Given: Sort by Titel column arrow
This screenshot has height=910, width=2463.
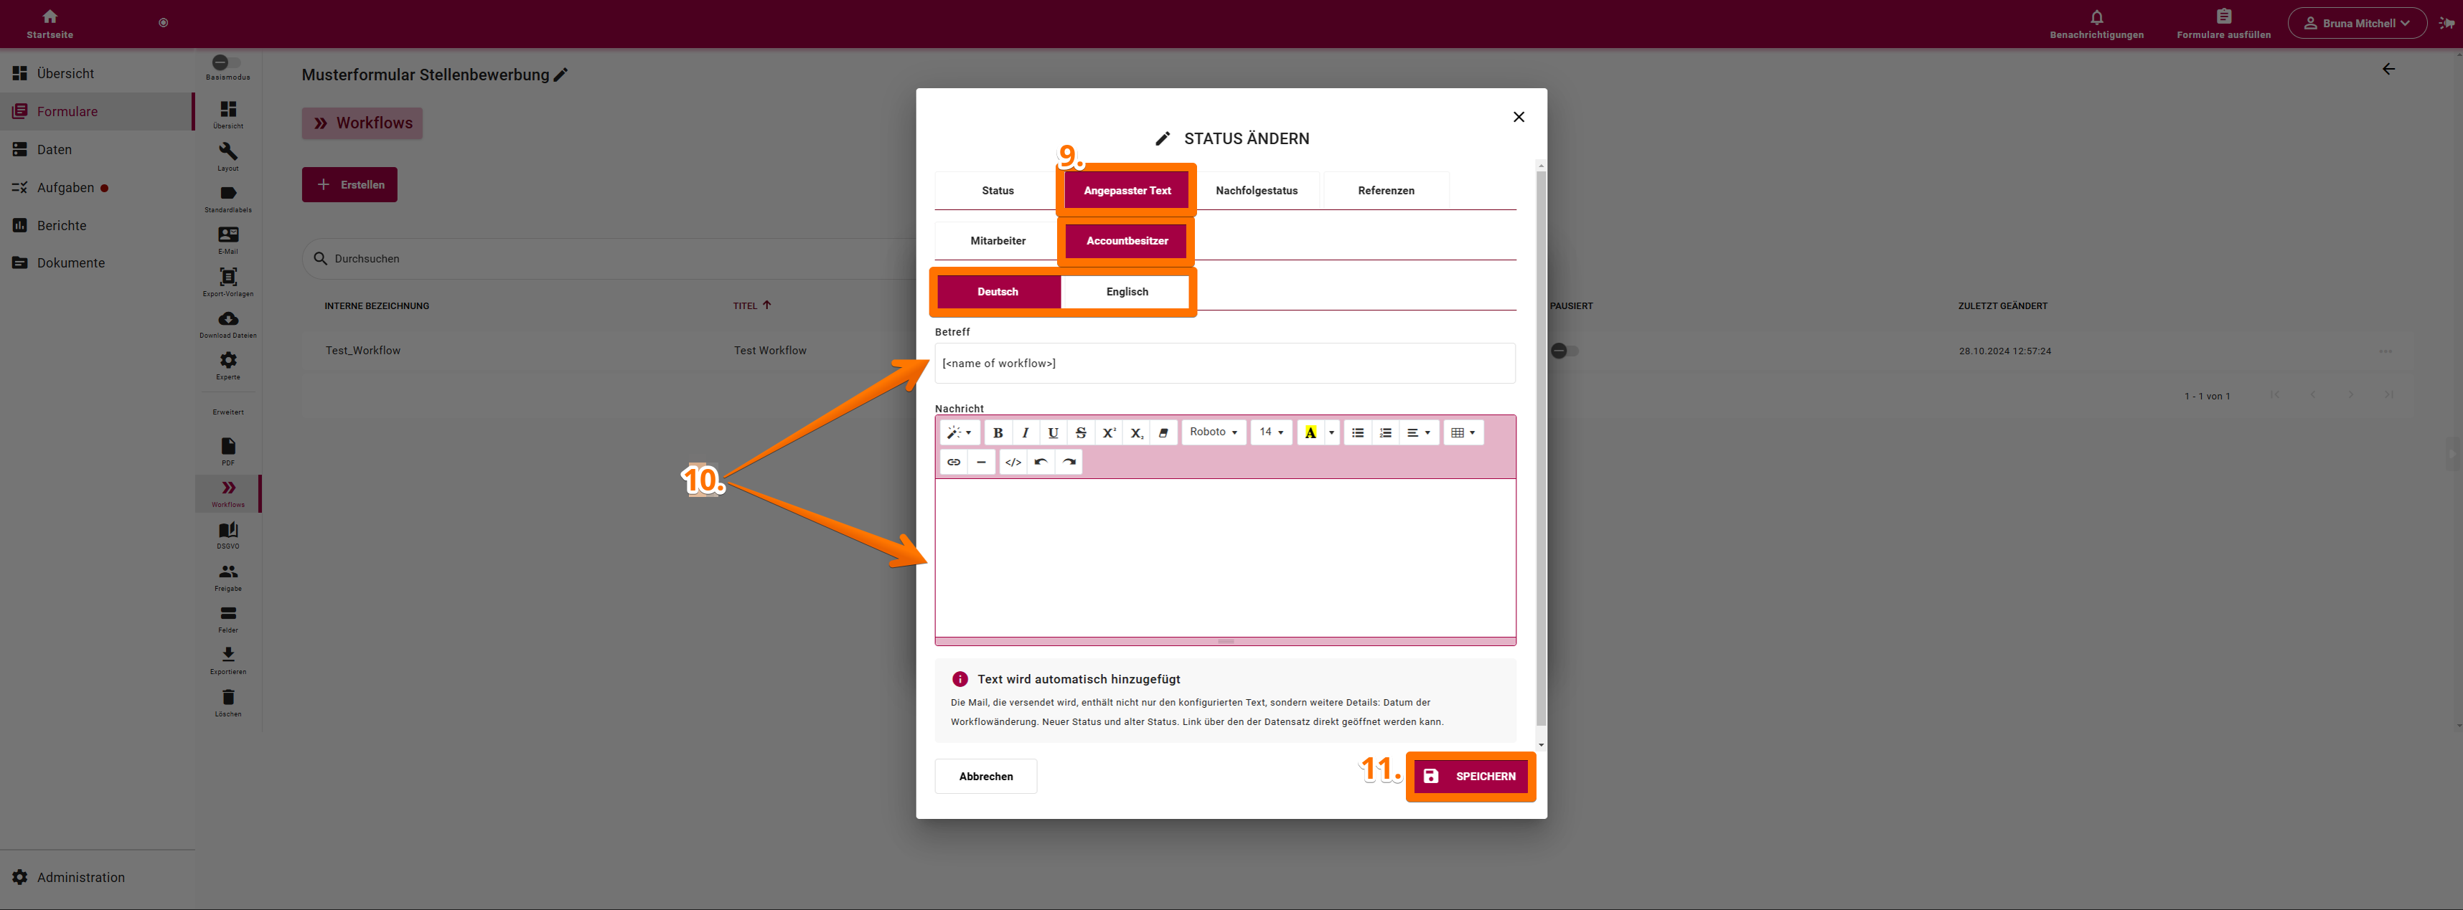Looking at the screenshot, I should pyautogui.click(x=767, y=305).
